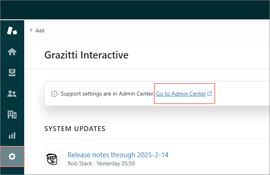Click Rob Stack's avatar thumbnail
Viewport: 270px width, 175px height.
point(52,158)
